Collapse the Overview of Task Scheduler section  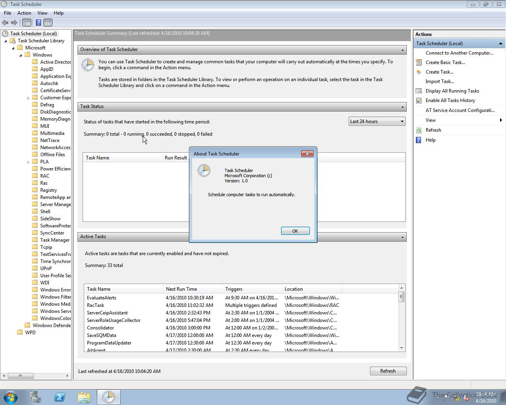402,50
